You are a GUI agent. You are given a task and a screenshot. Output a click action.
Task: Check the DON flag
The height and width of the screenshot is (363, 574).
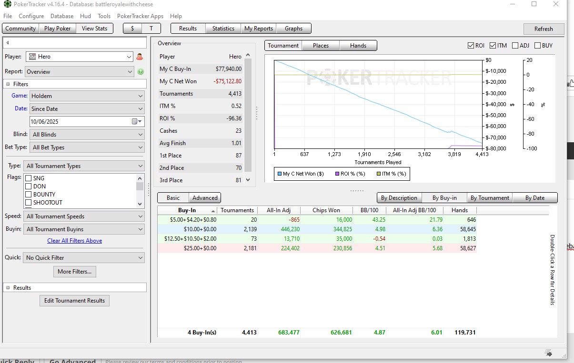point(28,186)
